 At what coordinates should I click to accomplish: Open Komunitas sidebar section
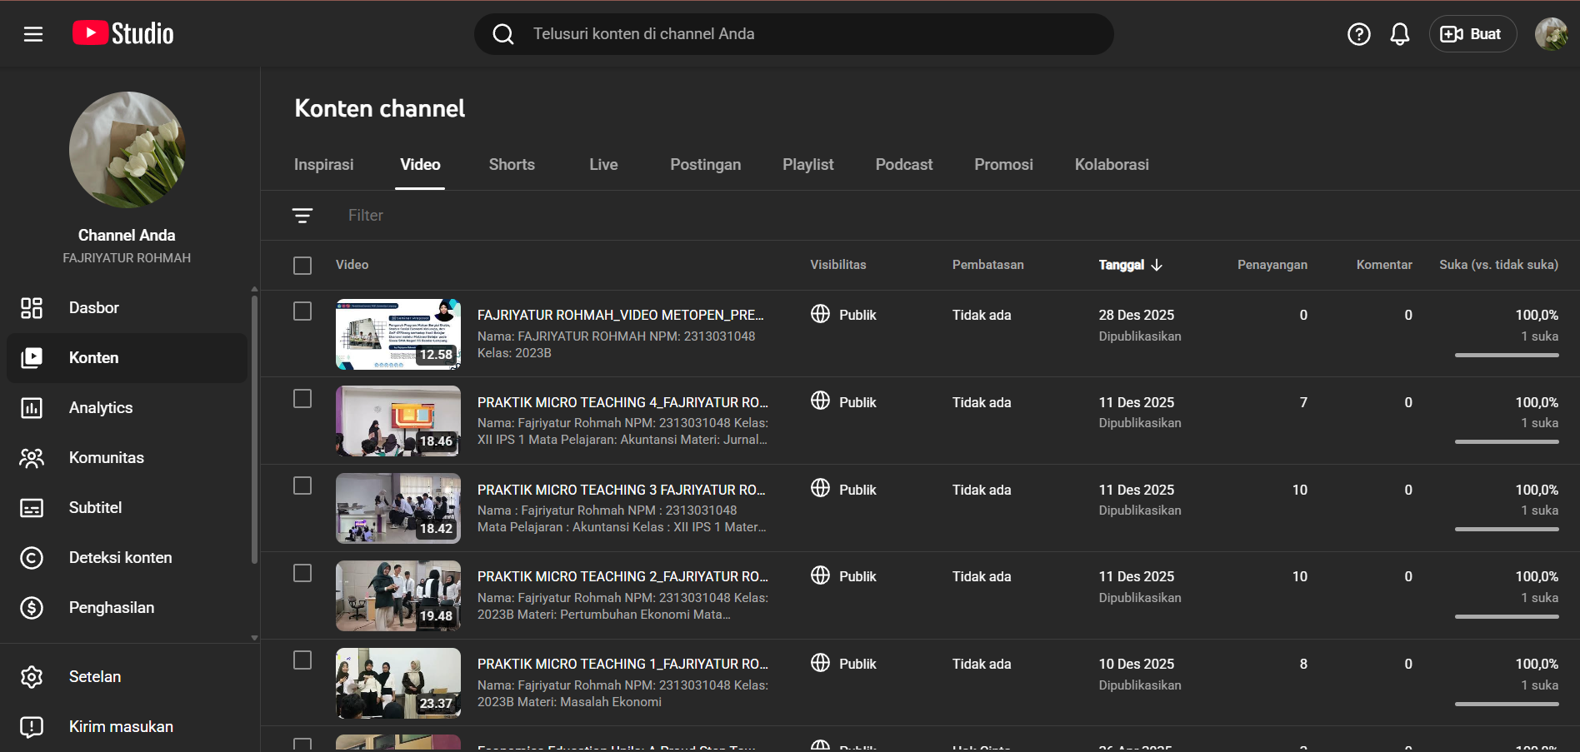(x=106, y=458)
